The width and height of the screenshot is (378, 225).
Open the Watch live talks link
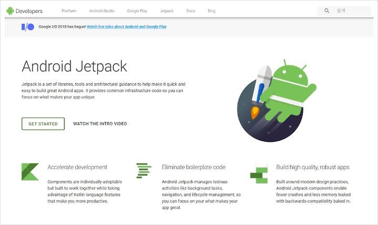(x=127, y=27)
